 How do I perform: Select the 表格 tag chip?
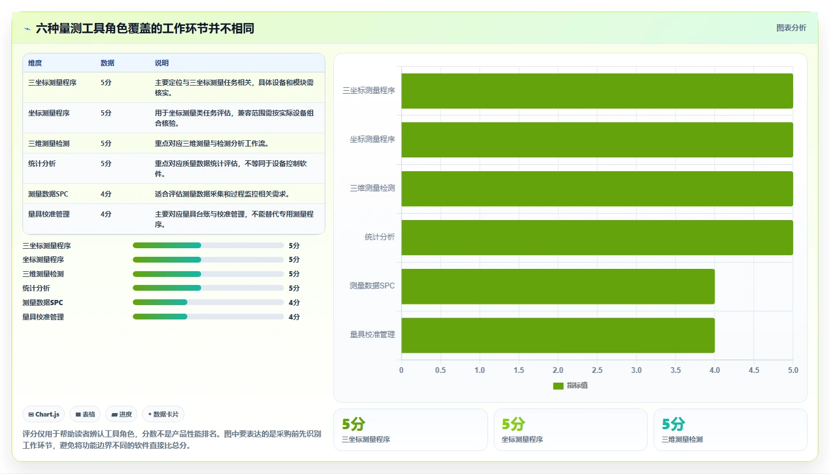pyautogui.click(x=85, y=414)
